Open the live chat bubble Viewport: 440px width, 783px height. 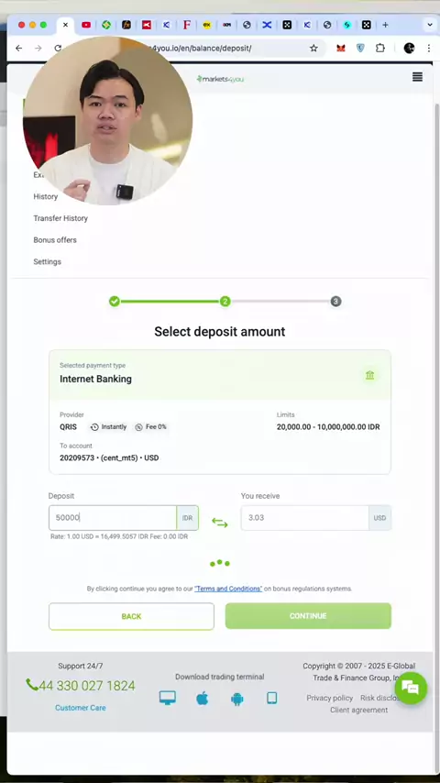411,689
